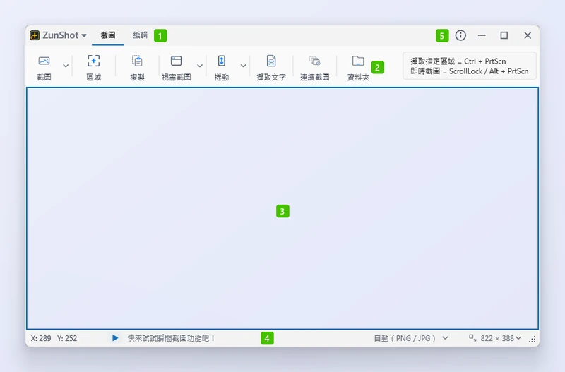Click the 截圖 screenshot capture icon
565x372 pixels.
tap(44, 61)
